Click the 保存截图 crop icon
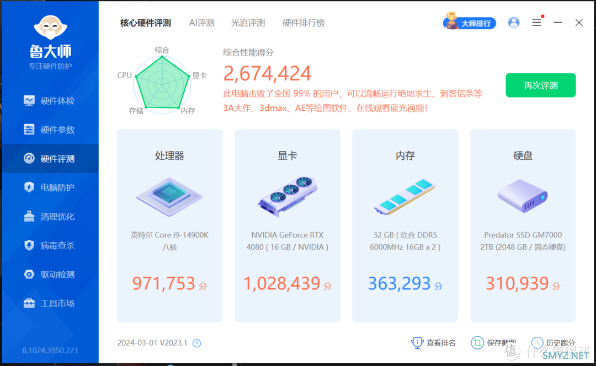This screenshot has height=366, width=596. pyautogui.click(x=477, y=343)
